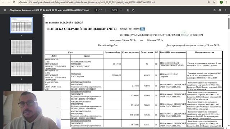This screenshot has width=230, height=129.
Task: Click column header Сумма по кредиту
Action: pyautogui.click(x=130, y=52)
